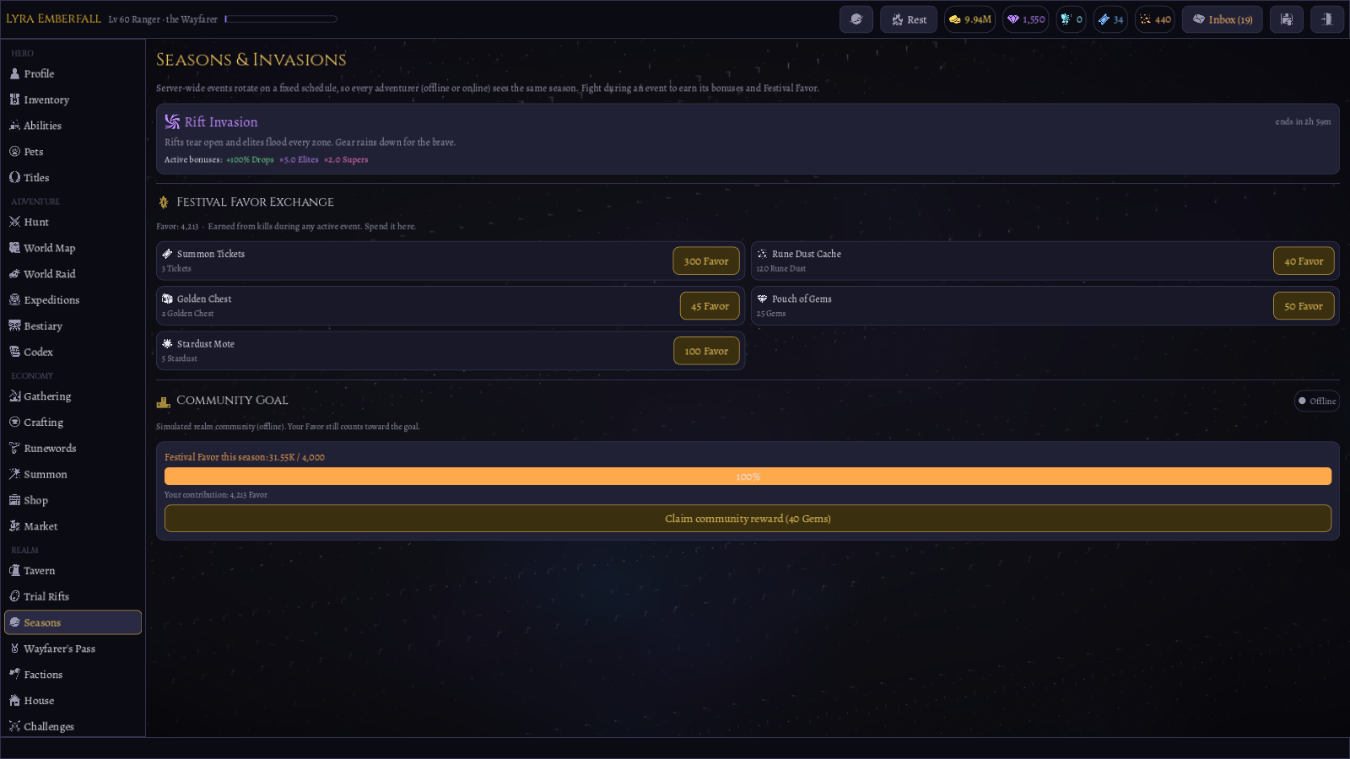Click the Crafting icon
This screenshot has width=1350, height=759.
(14, 423)
